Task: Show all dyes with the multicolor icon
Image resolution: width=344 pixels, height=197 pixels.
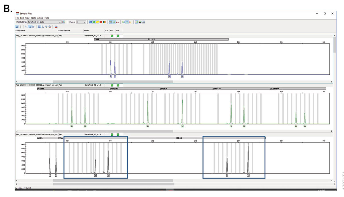Action: click(x=104, y=22)
